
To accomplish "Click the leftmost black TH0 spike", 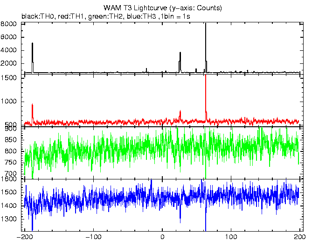I will point(33,58).
